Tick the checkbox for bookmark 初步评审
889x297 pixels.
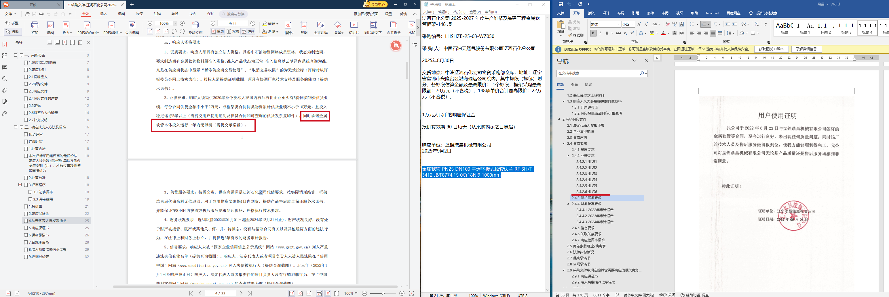coord(26,134)
